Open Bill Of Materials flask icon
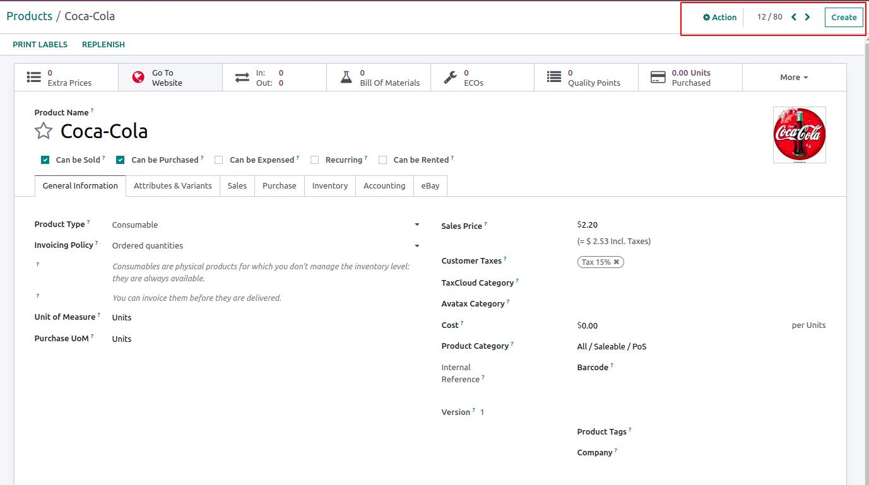Screen dimensions: 869x485 click(346, 77)
